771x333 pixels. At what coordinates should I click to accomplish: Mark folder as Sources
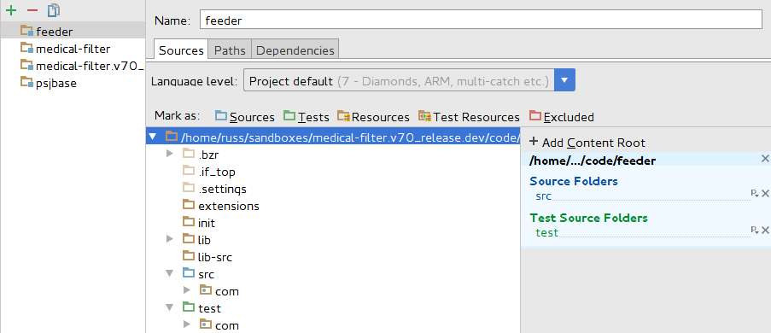(x=245, y=117)
